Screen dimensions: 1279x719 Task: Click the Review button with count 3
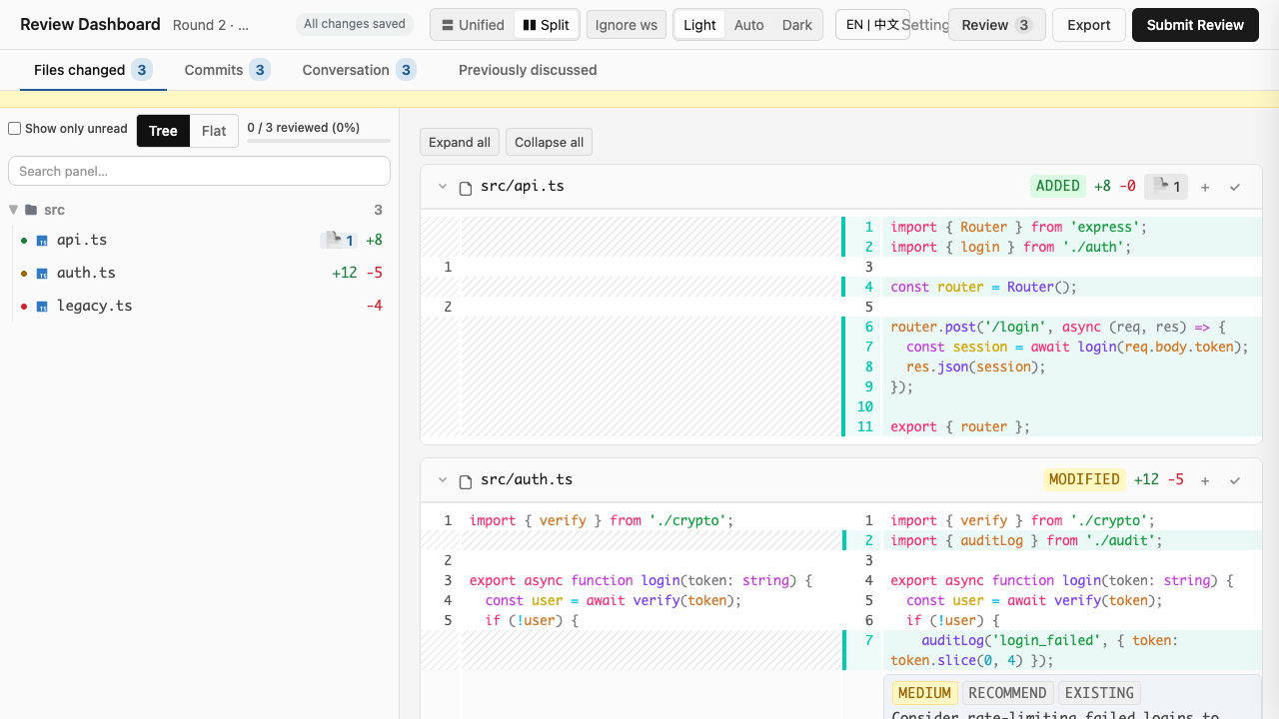996,25
